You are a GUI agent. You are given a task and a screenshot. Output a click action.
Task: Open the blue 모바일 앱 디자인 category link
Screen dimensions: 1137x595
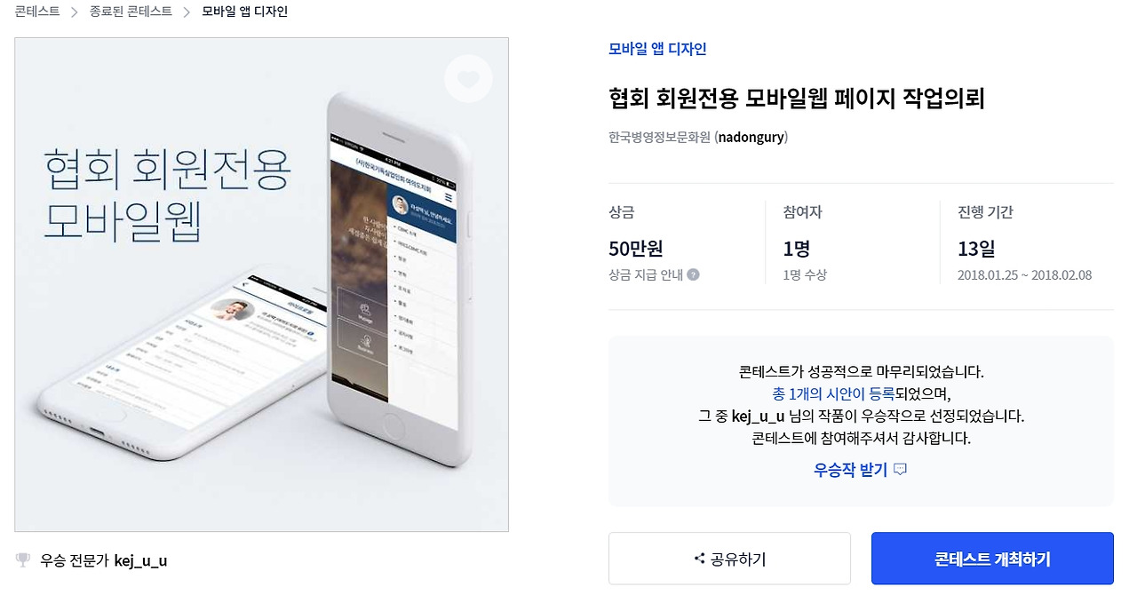pos(657,49)
